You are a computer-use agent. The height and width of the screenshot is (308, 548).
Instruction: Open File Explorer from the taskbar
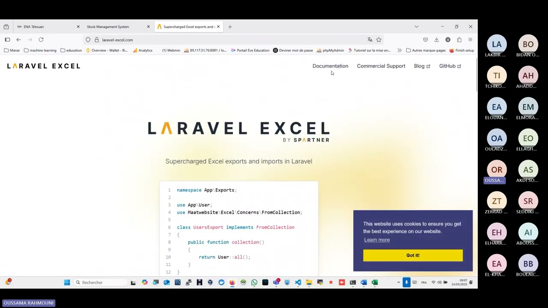(x=309, y=282)
